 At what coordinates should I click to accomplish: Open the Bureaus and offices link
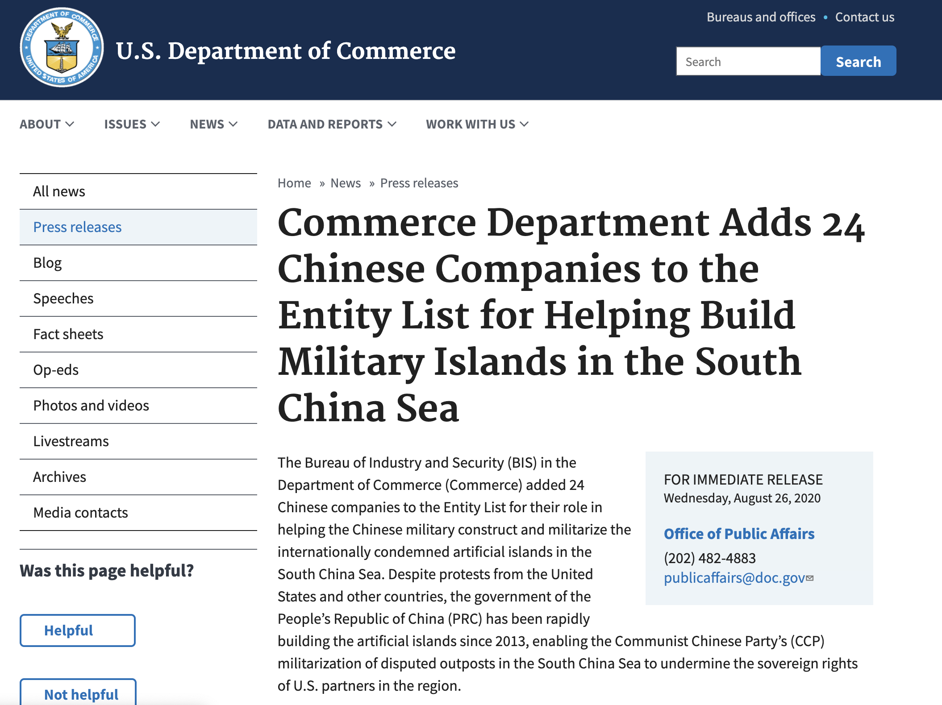(x=761, y=17)
